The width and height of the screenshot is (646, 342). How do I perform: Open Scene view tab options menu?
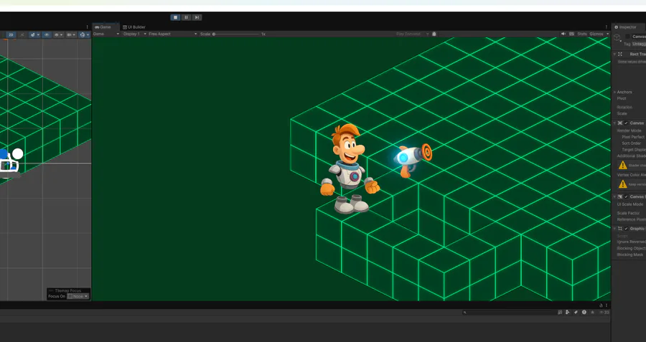tap(87, 27)
